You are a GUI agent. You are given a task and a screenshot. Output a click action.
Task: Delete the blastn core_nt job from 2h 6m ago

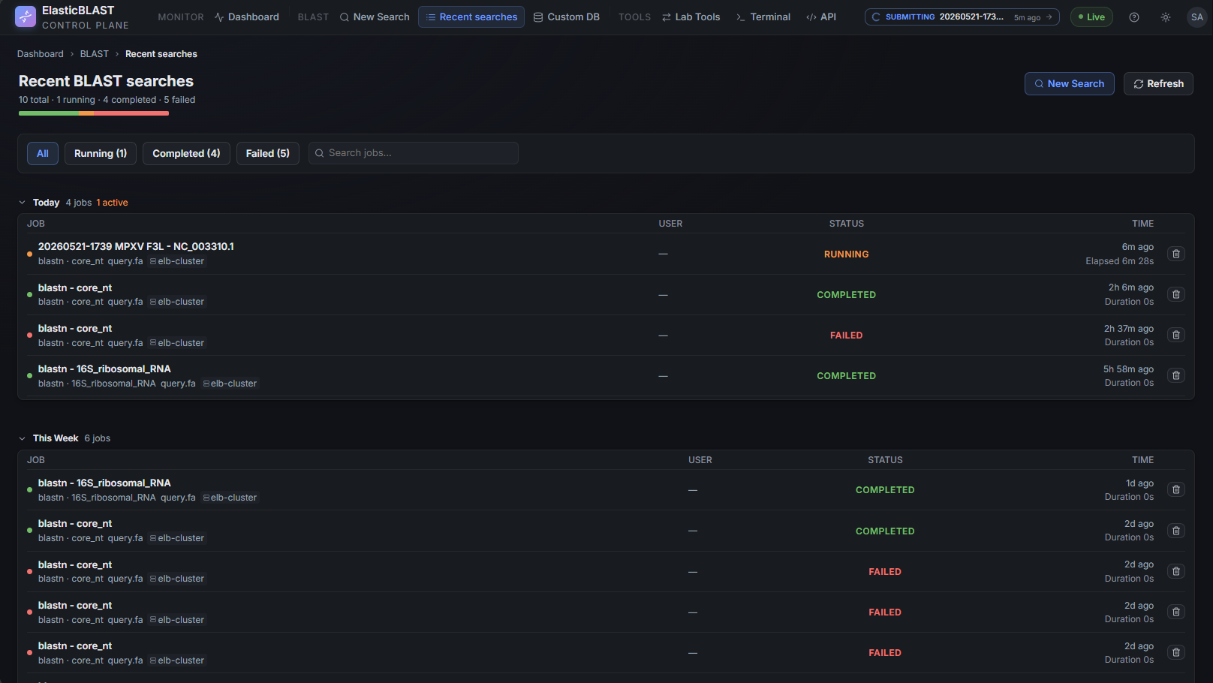click(1176, 294)
